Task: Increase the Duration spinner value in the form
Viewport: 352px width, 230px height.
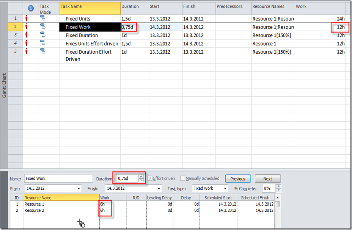Action: (141, 176)
